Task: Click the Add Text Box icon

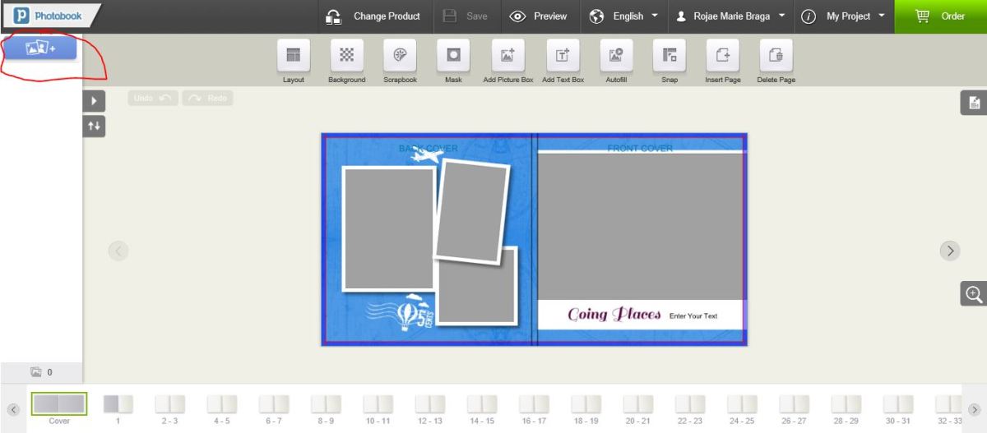Action: click(563, 56)
